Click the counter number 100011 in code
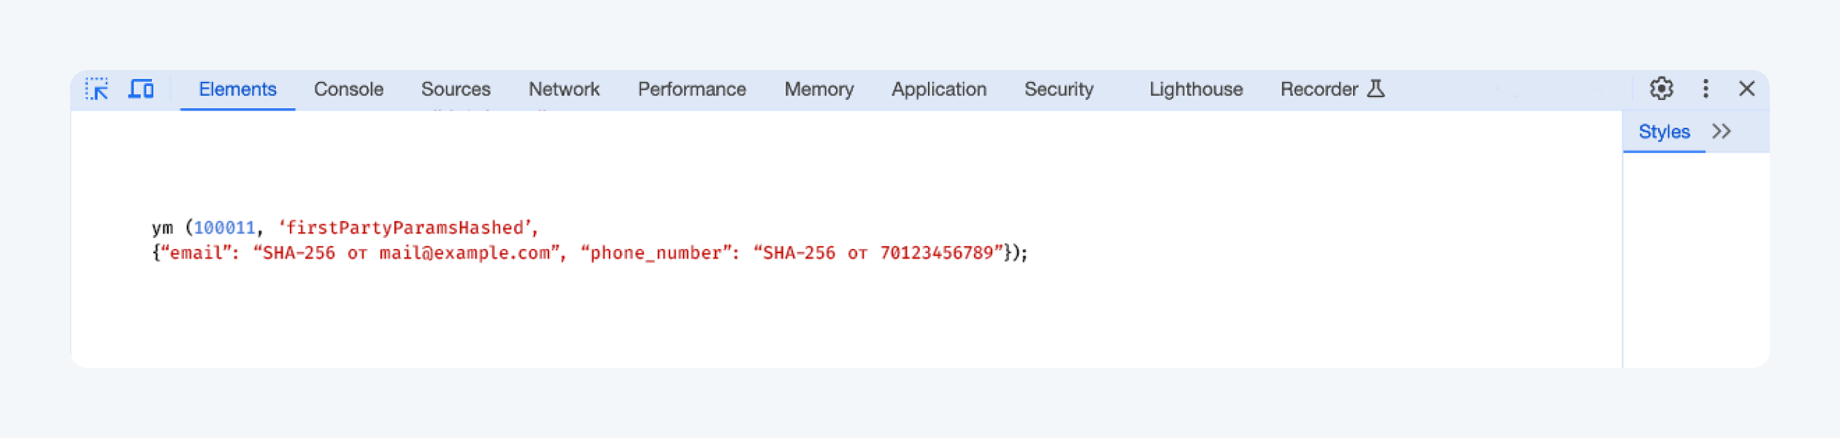Viewport: 1840px width, 438px height. 224,228
